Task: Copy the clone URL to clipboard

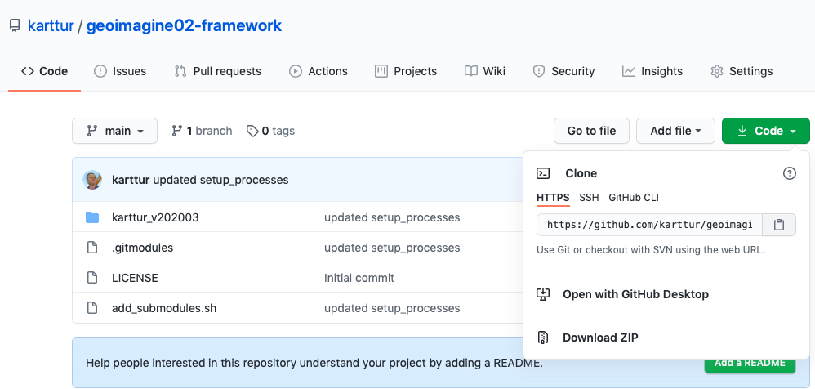Action: pyautogui.click(x=779, y=225)
